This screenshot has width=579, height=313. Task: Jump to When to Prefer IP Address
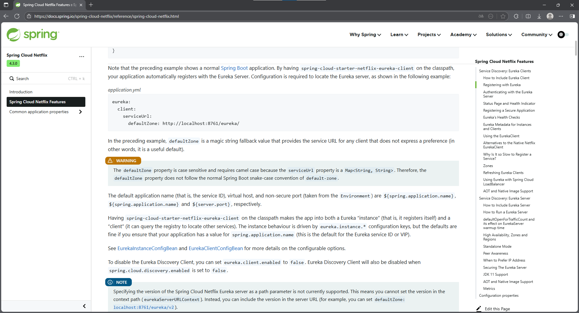pos(504,260)
